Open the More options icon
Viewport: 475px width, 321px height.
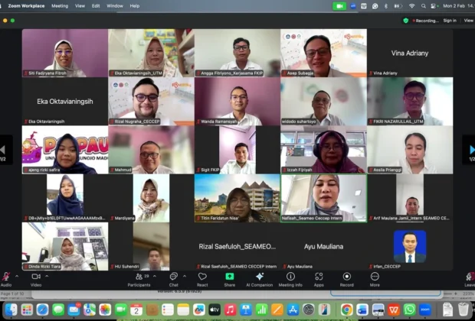click(x=374, y=278)
